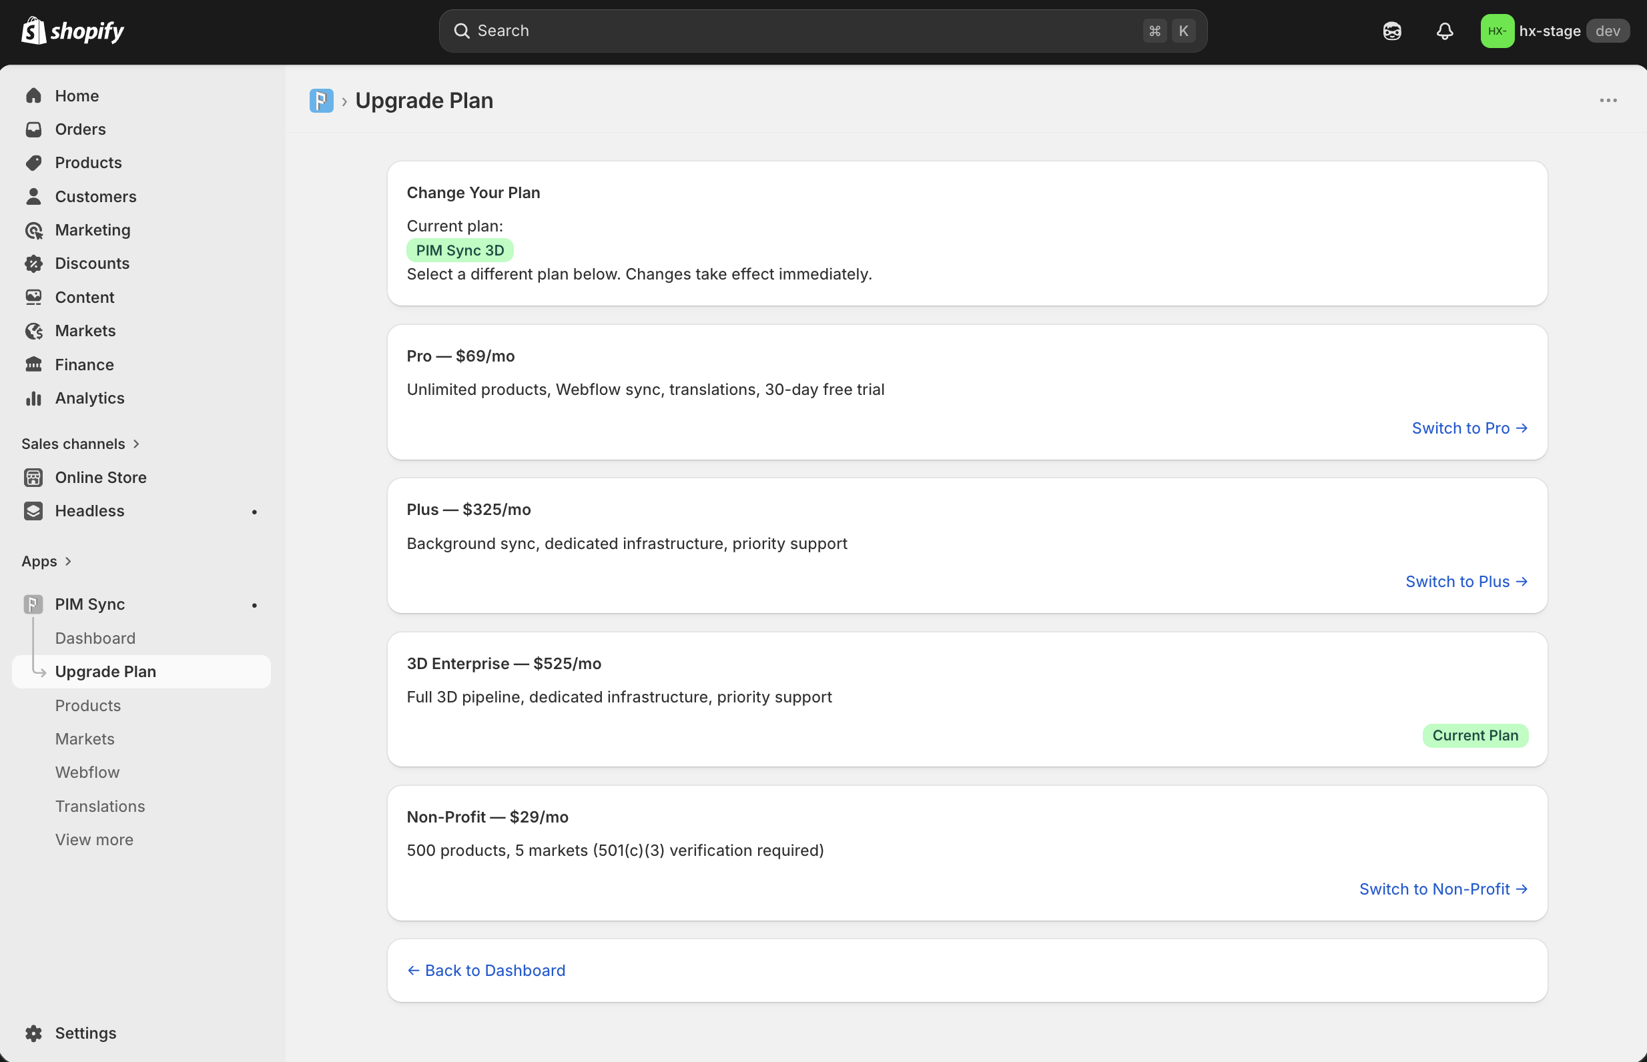Click the Current Plan badge

click(1475, 736)
